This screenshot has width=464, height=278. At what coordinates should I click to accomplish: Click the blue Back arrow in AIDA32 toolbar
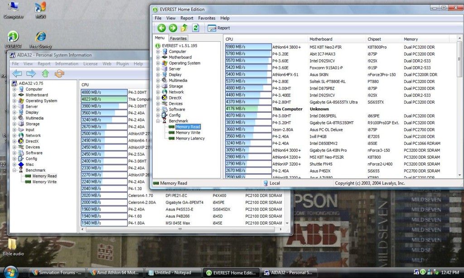(x=17, y=73)
